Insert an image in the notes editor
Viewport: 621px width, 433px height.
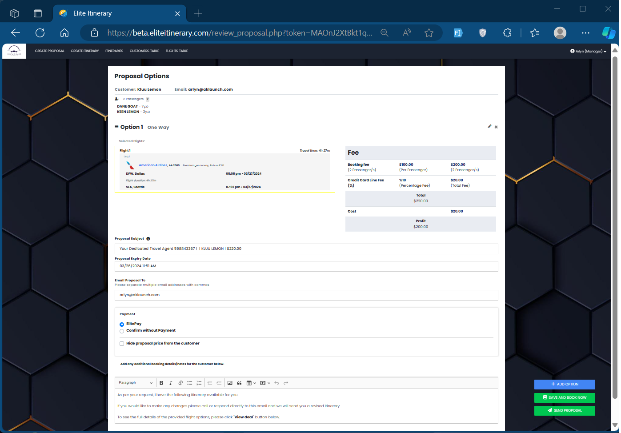230,383
